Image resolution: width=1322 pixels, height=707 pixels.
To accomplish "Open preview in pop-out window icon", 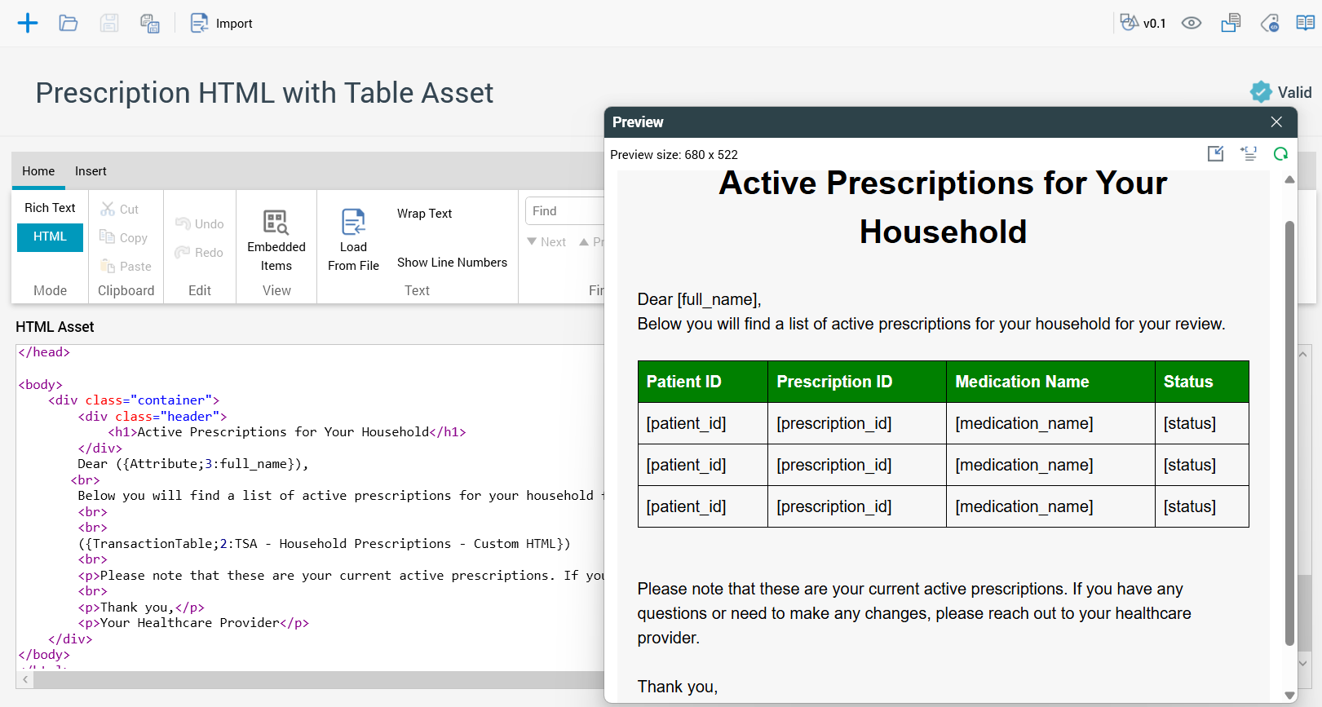I will coord(1215,154).
